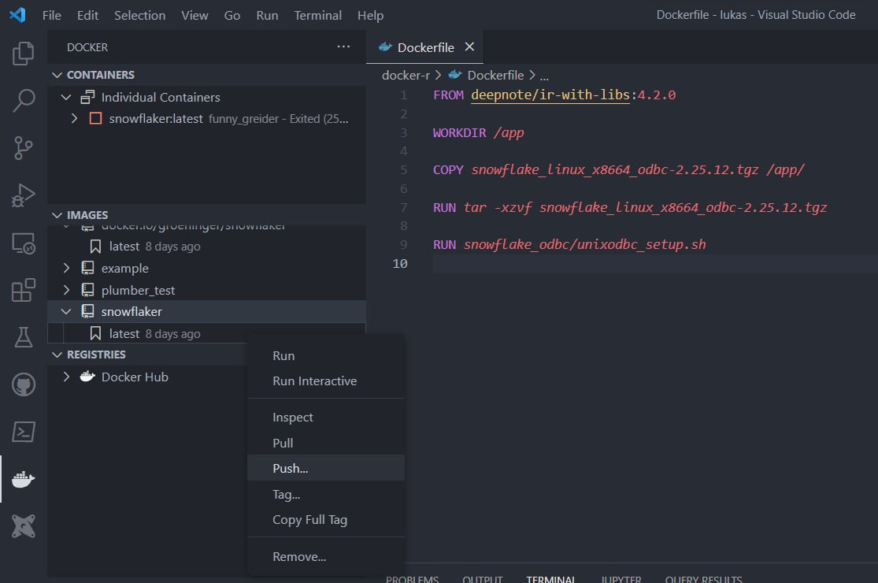Click the bookmark tag icon under snowflaker
878x583 pixels.
pos(96,334)
